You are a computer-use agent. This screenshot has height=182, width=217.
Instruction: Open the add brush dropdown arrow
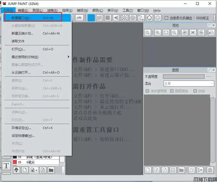(36, 170)
